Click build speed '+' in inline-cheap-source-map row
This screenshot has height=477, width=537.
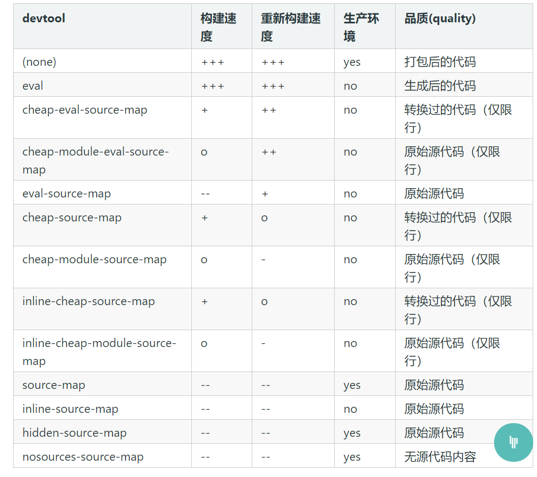pos(204,301)
